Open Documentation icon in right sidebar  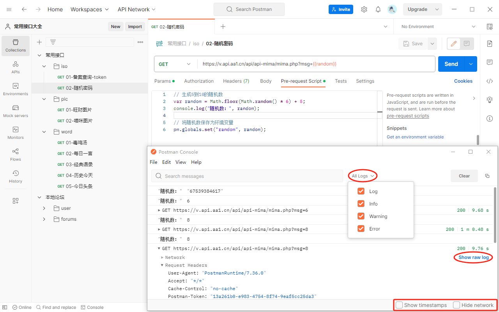[490, 44]
